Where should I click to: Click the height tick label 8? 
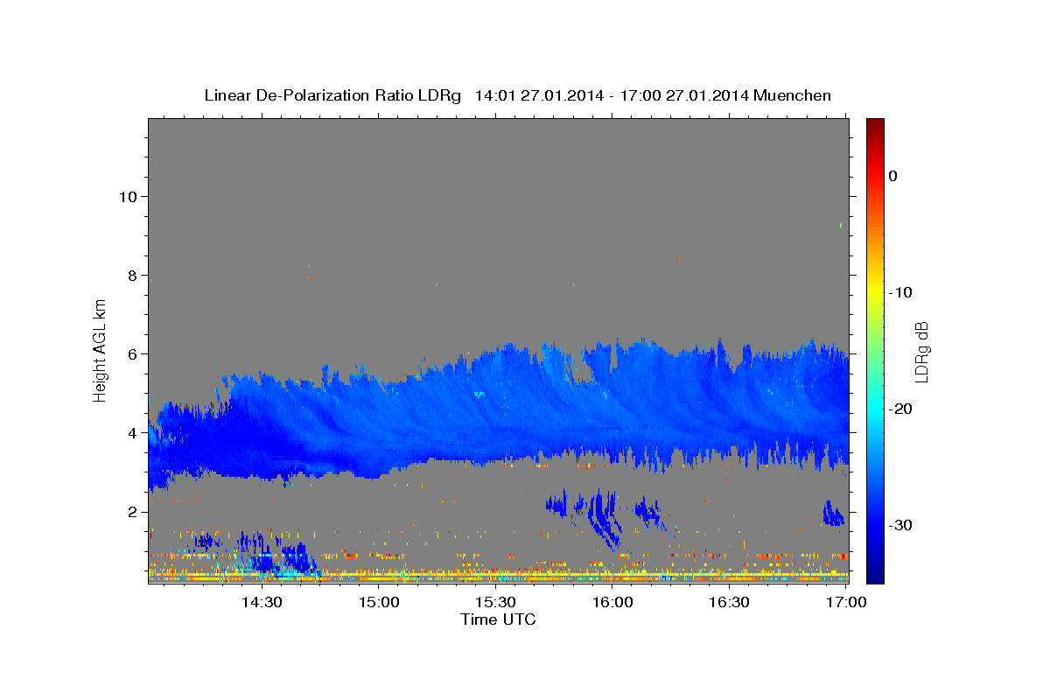(x=131, y=275)
